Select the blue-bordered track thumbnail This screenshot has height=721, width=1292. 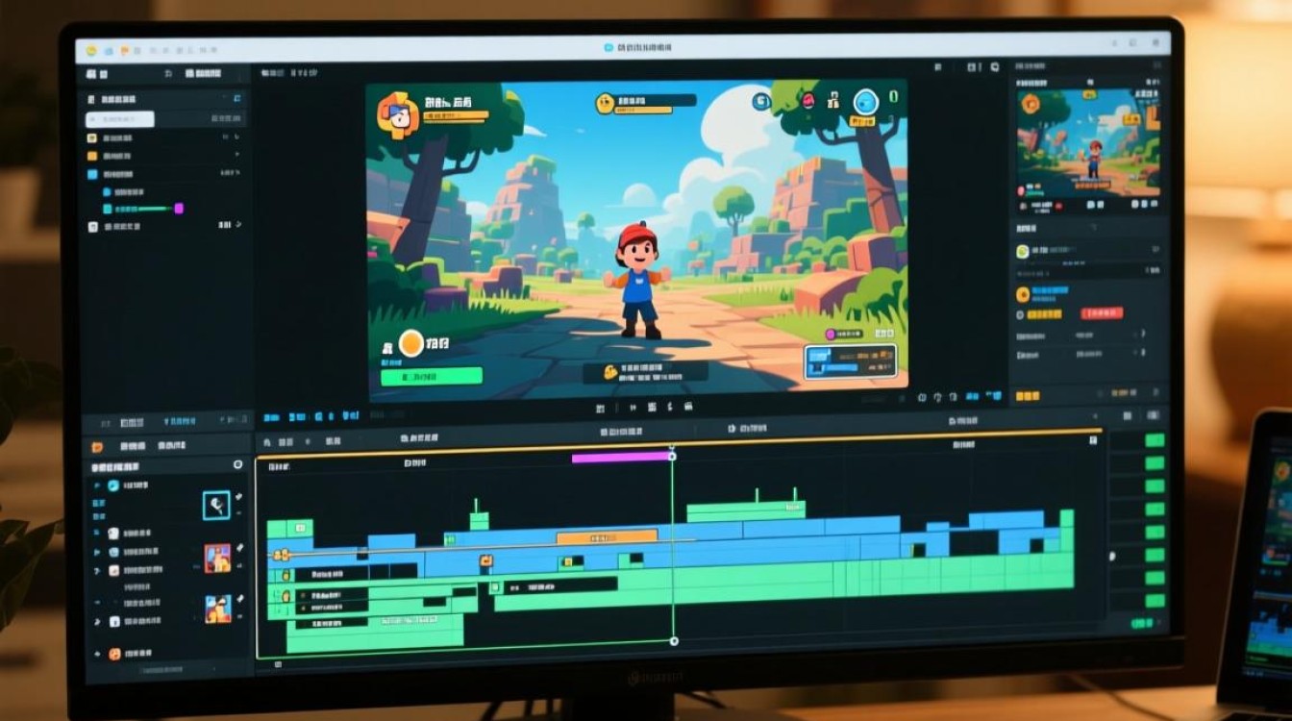pyautogui.click(x=217, y=506)
